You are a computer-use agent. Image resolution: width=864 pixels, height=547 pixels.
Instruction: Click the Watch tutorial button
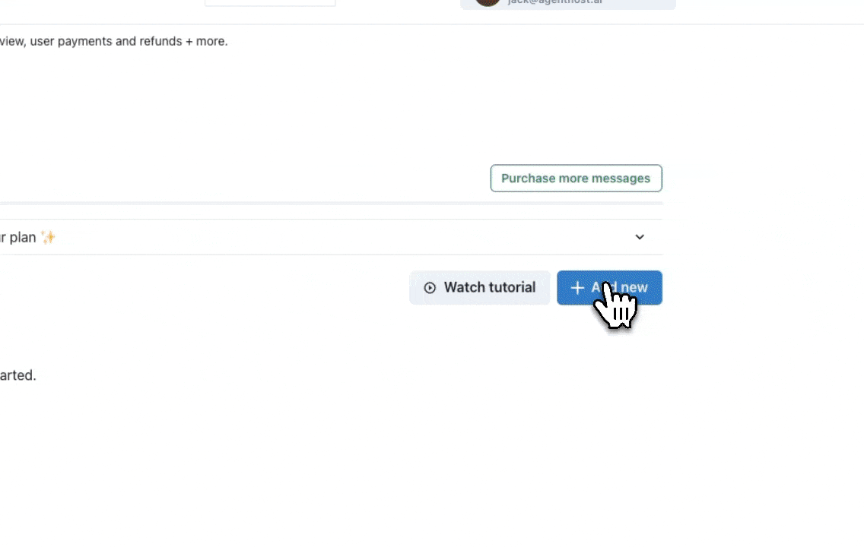pyautogui.click(x=479, y=288)
